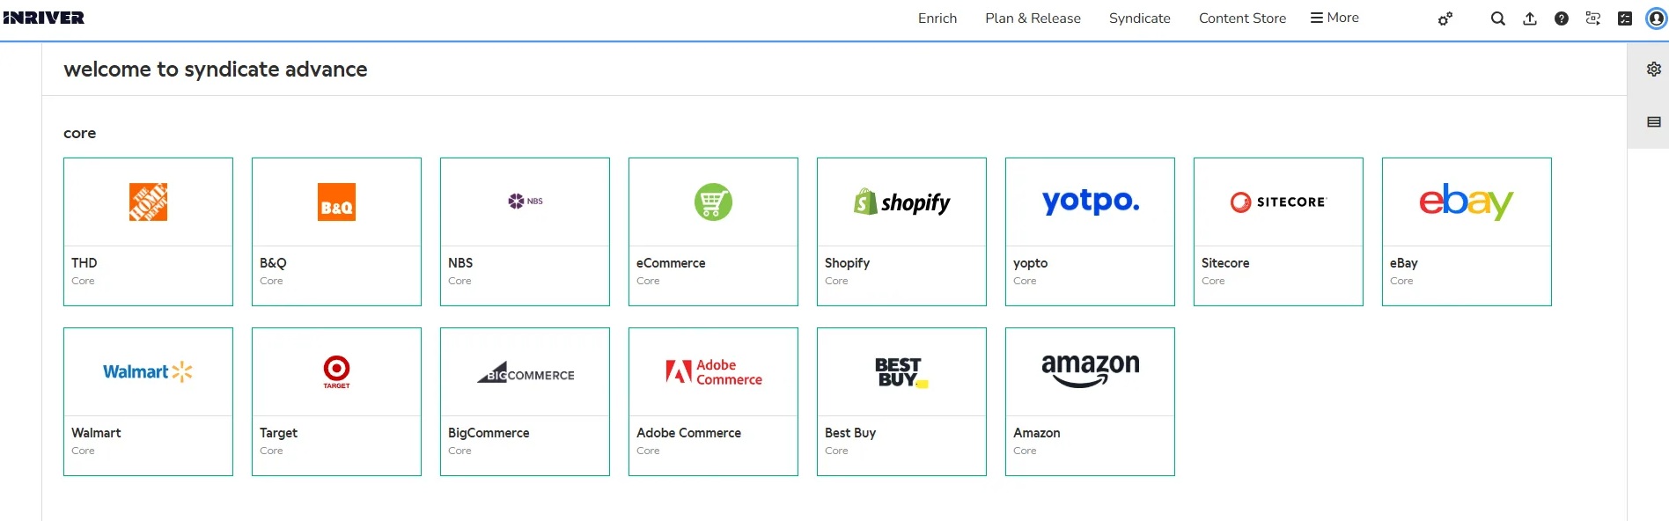Open the workflow icon in top bar
Image resolution: width=1669 pixels, height=521 pixels.
pyautogui.click(x=1593, y=18)
